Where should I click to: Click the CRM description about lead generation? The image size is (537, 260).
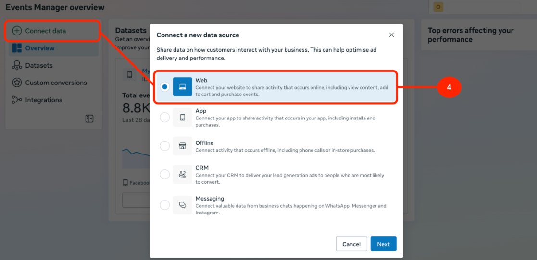pyautogui.click(x=290, y=178)
